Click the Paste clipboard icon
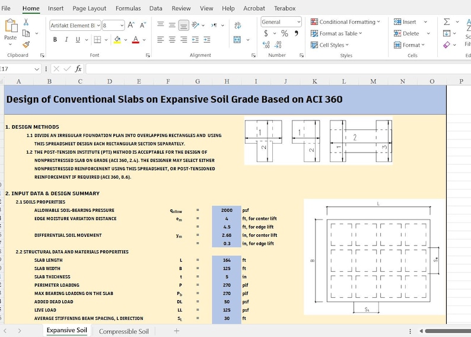The image size is (471, 337). [11, 26]
